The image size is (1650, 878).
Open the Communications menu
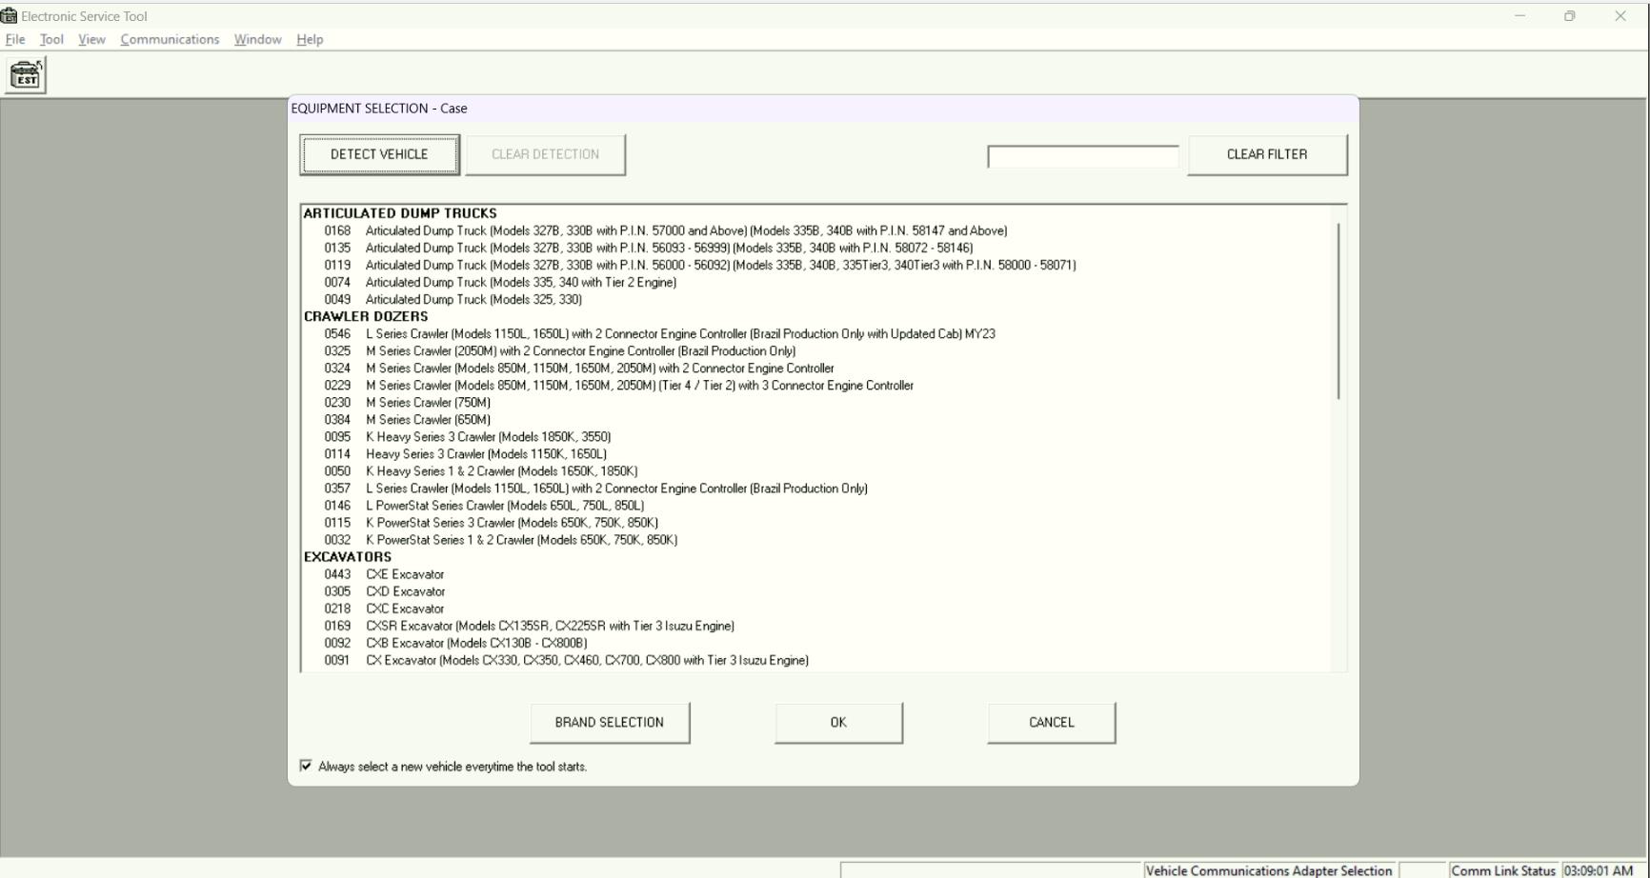point(170,39)
